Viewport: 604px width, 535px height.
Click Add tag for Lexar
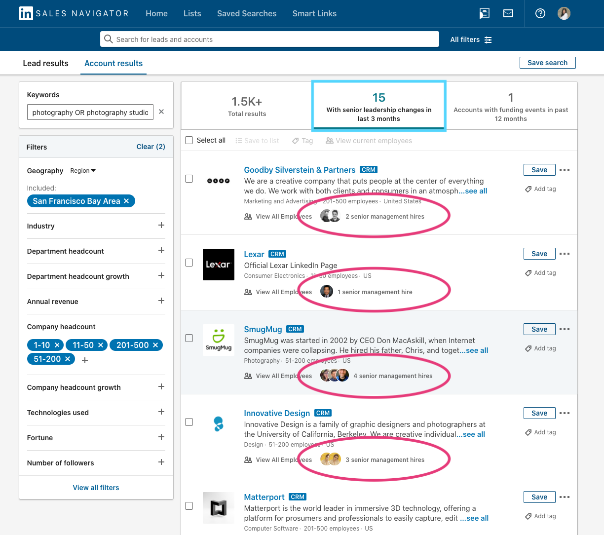541,273
